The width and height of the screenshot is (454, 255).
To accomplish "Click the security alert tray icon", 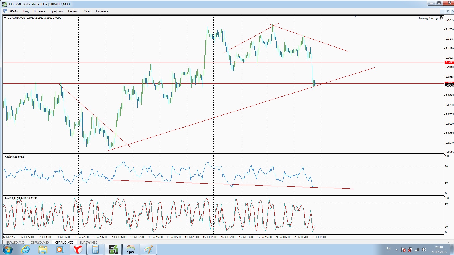I will (x=410, y=250).
